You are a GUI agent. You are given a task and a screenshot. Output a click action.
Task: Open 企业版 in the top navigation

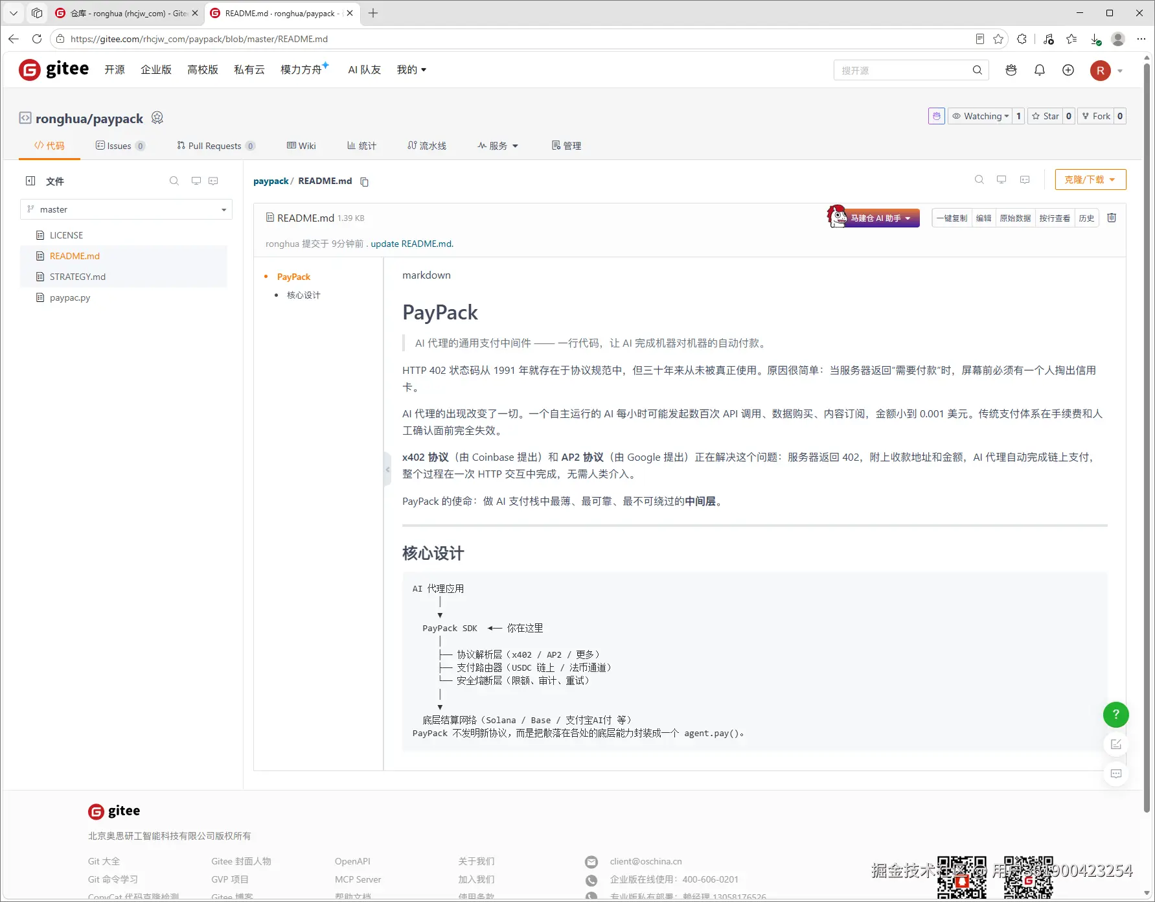(x=156, y=69)
